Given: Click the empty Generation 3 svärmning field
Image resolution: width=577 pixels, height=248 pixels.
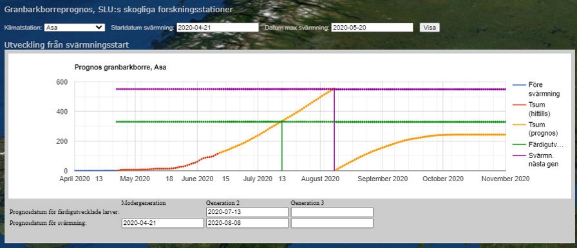Looking at the screenshot, I should point(332,223).
